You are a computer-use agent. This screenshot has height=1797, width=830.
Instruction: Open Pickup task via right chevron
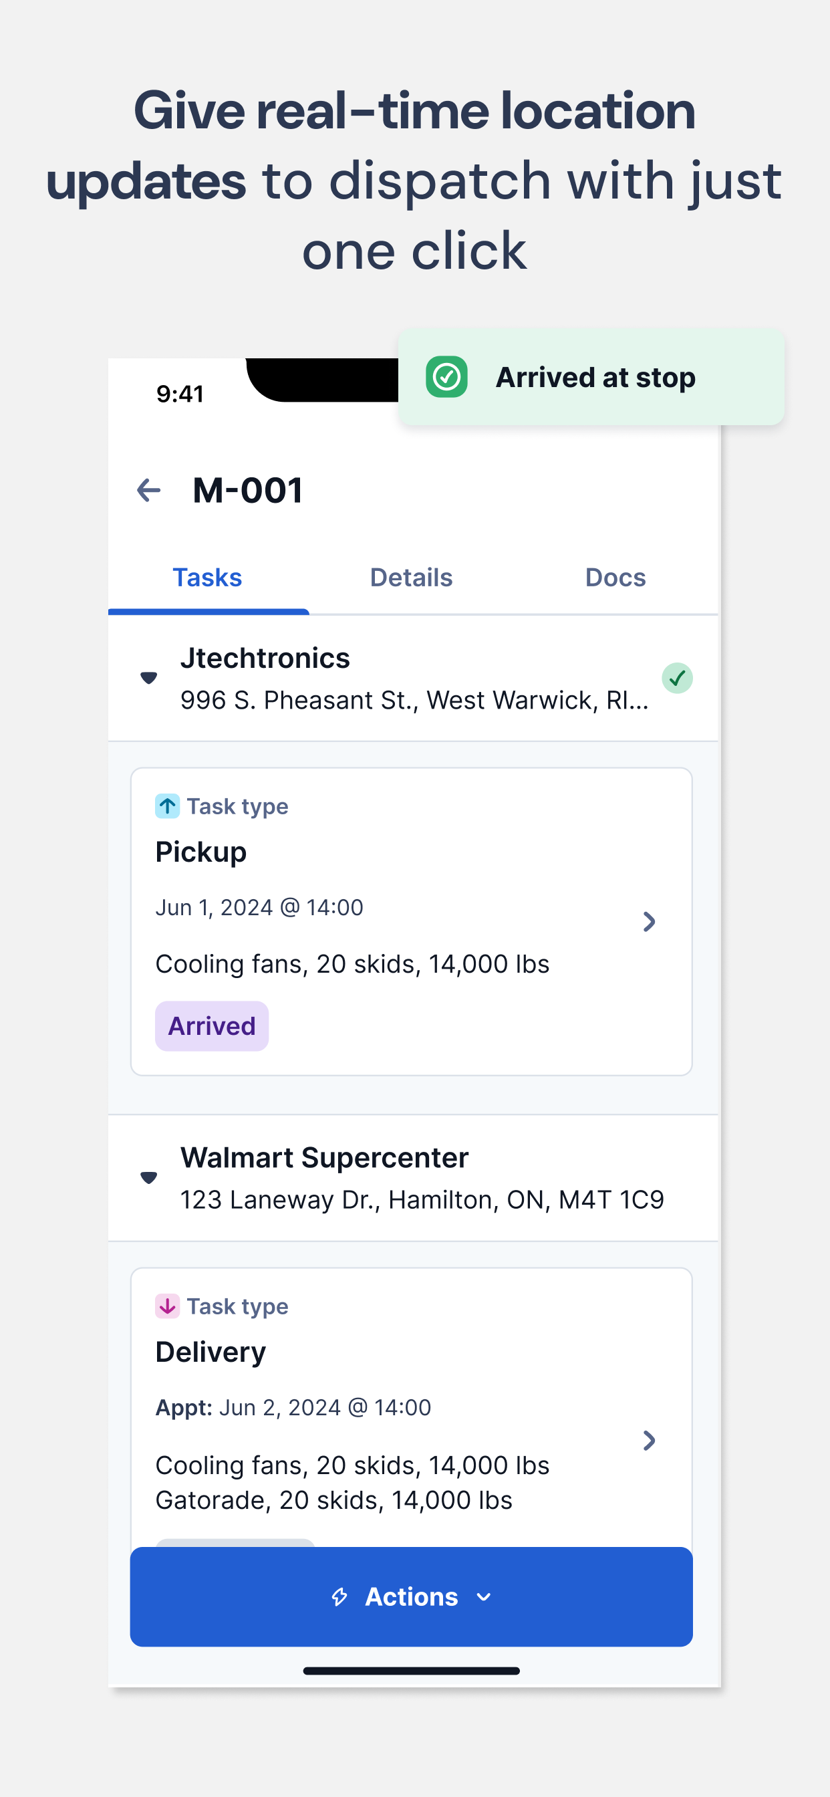coord(650,921)
